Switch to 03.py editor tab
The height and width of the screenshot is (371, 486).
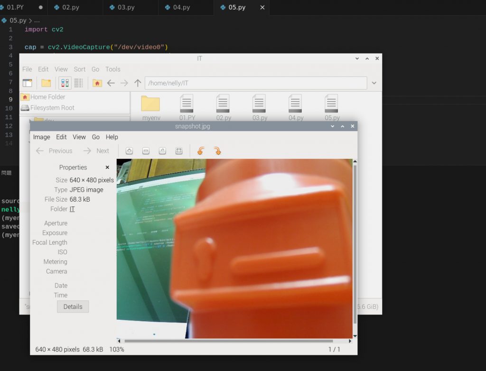tap(131, 7)
